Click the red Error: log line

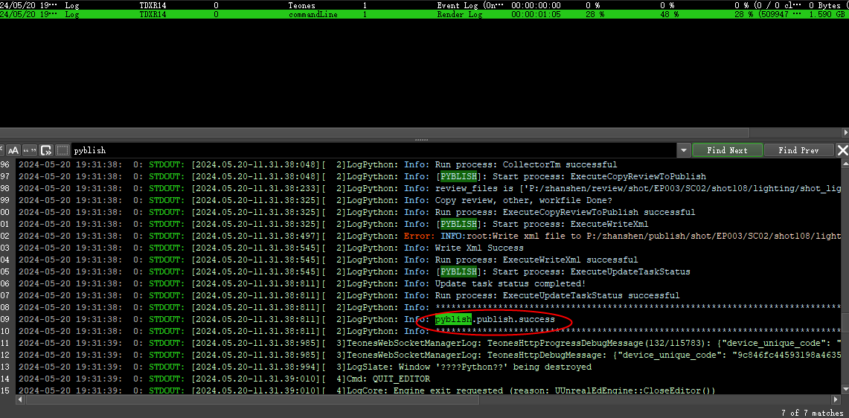pyautogui.click(x=420, y=236)
